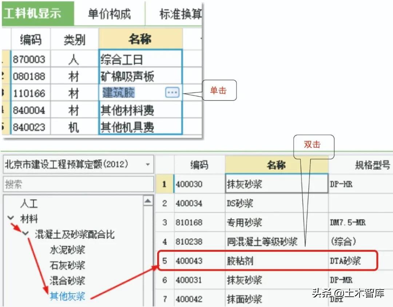Switch to the 单价构成 tab
Image resolution: width=393 pixels, height=307 pixels.
109,12
